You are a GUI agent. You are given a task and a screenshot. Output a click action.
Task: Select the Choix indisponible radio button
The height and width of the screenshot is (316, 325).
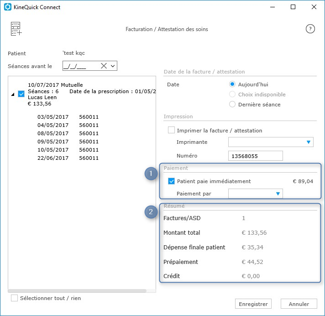(232, 94)
